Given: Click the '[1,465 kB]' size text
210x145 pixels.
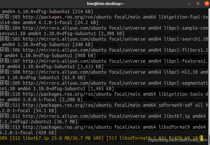Looking at the screenshot, I should pyautogui.click(x=101, y=89).
